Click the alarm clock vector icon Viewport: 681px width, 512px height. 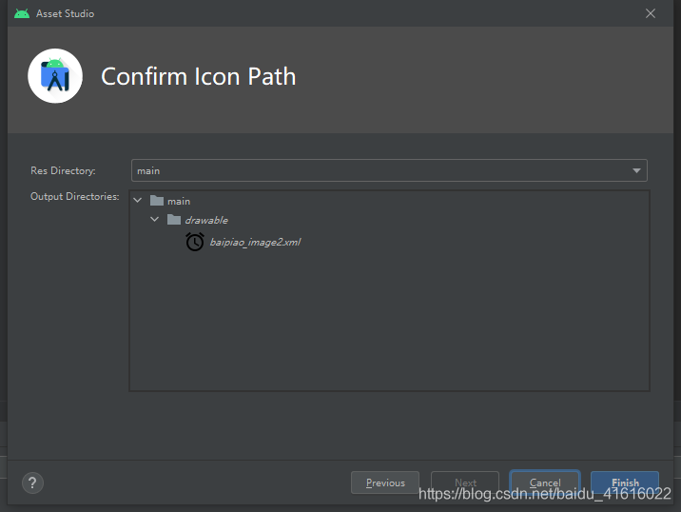(x=195, y=242)
